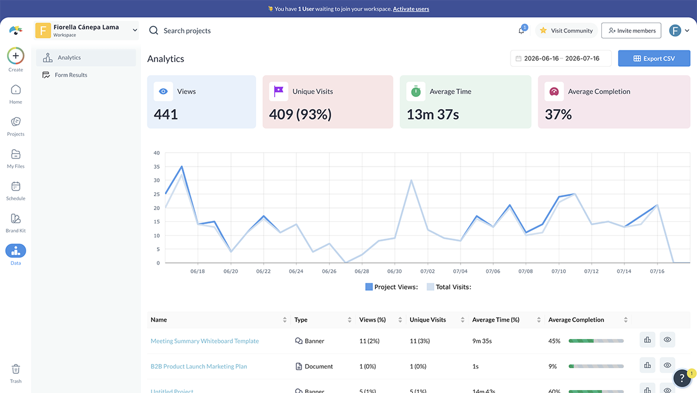697x393 pixels.
Task: Select Data in the sidebar
Action: 16,254
